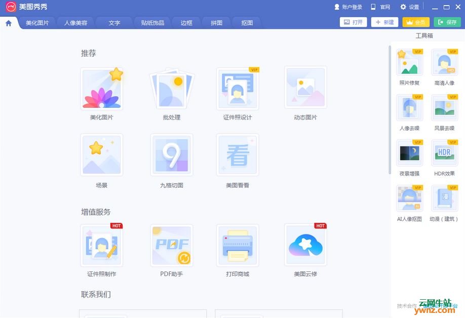This screenshot has height=318, width=465.
Task: Open the 证件照设计 ID photo design icon
Action: (238, 89)
